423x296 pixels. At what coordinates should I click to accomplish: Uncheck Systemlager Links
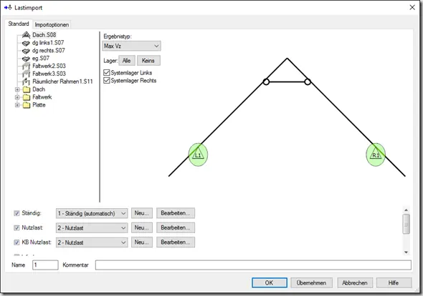(107, 73)
